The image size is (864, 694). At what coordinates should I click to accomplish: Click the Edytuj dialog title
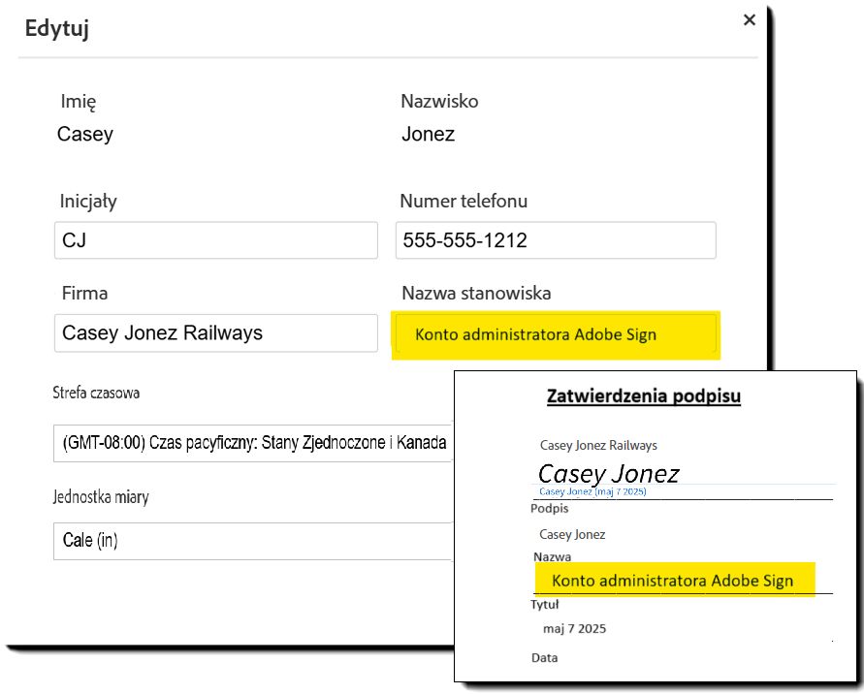57,28
